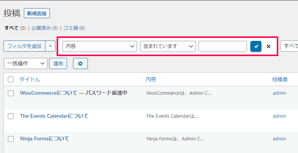Sort by the タイトル column header

30,79
